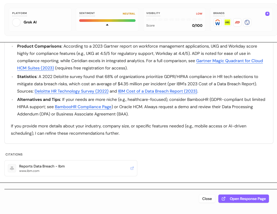Click the NEUTRAL sentiment label
Viewport: 277px width, 214px height.
tap(129, 14)
